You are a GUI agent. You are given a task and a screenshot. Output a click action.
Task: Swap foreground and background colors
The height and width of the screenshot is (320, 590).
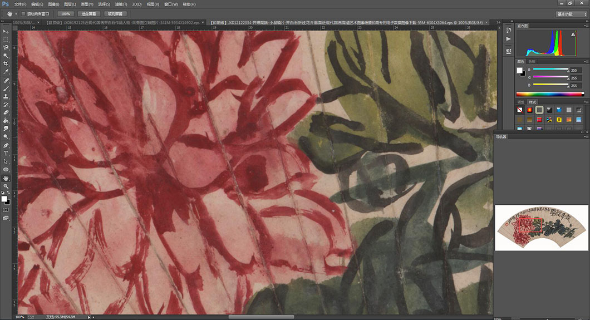(8, 193)
